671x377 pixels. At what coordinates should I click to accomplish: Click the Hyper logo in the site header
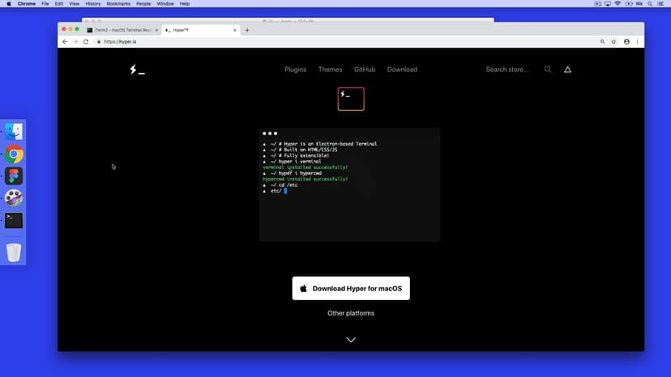(x=137, y=70)
